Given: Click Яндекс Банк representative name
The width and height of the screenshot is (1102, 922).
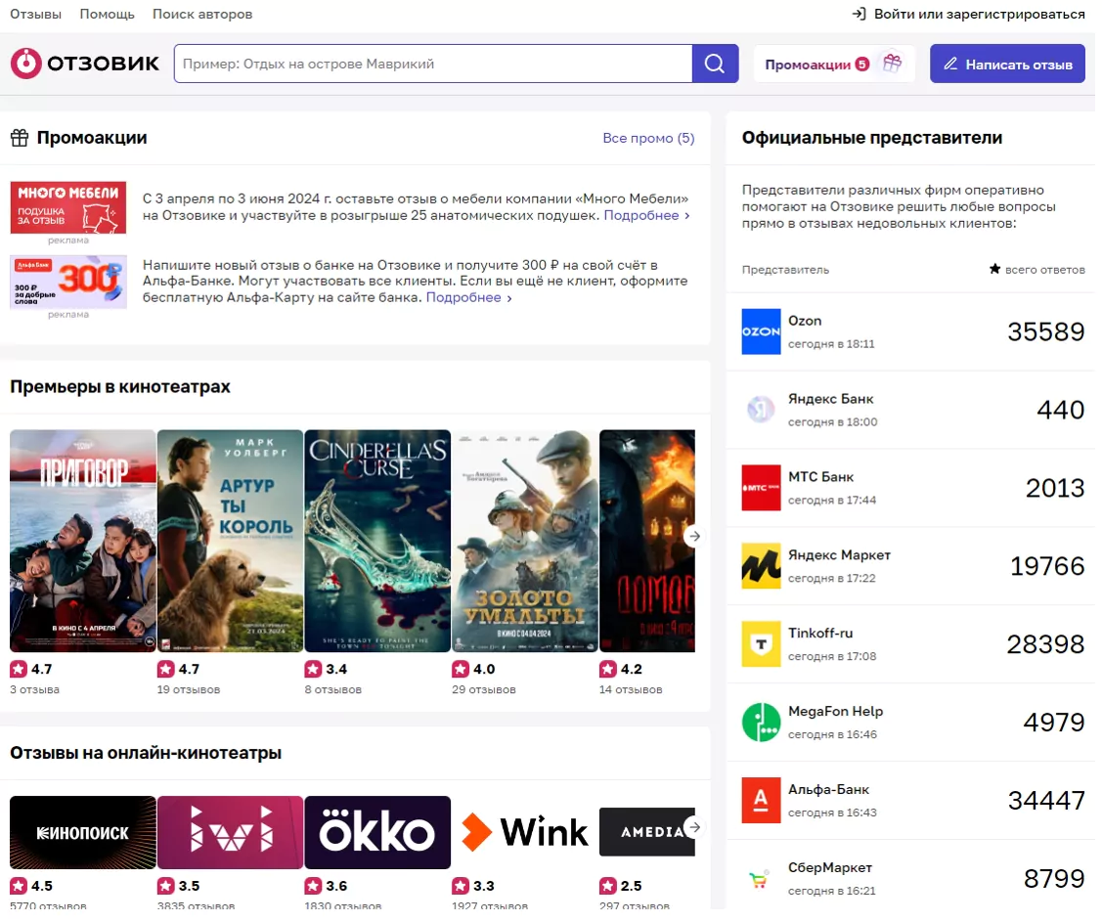Looking at the screenshot, I should [x=836, y=401].
